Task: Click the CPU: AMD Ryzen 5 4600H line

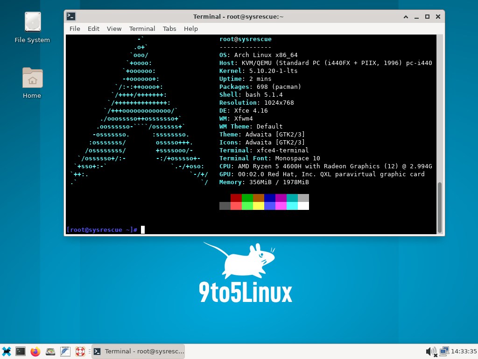Action: (325, 166)
